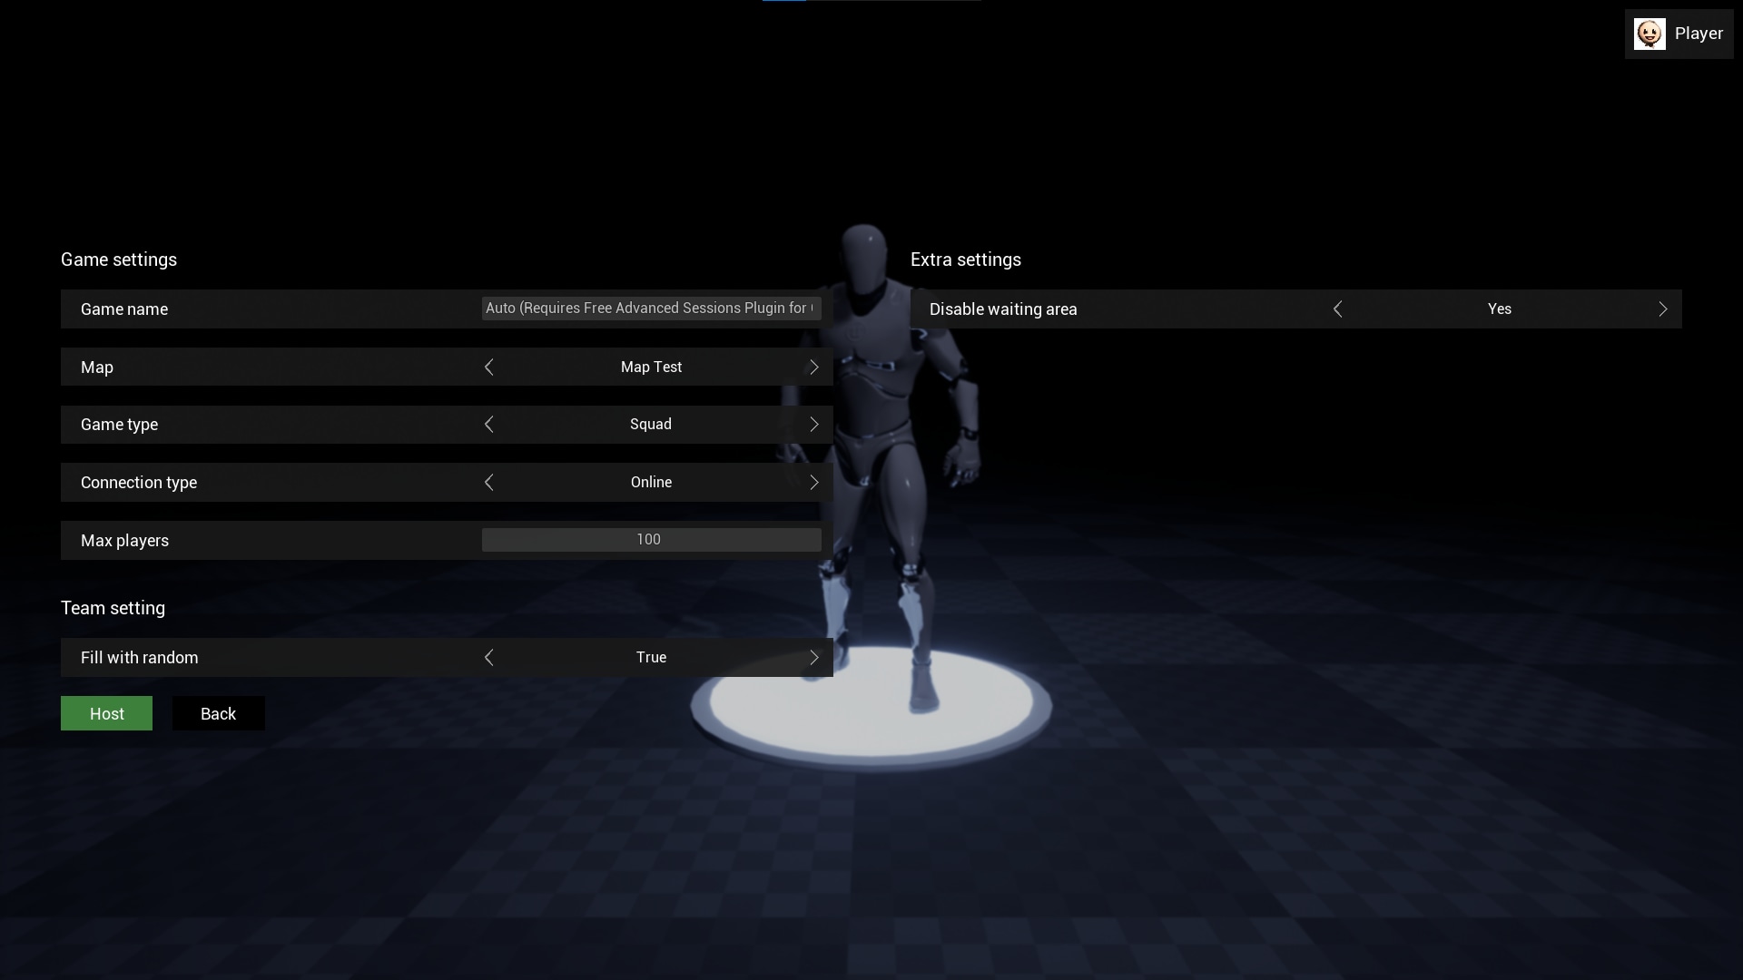Click the right arrow on Game type
The width and height of the screenshot is (1743, 980).
(x=813, y=424)
